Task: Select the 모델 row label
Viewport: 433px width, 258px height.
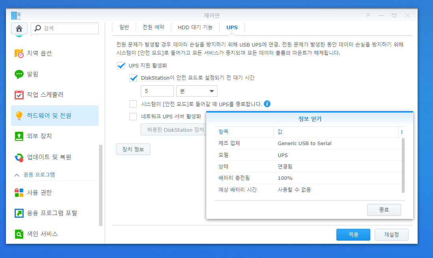Action: (x=224, y=155)
